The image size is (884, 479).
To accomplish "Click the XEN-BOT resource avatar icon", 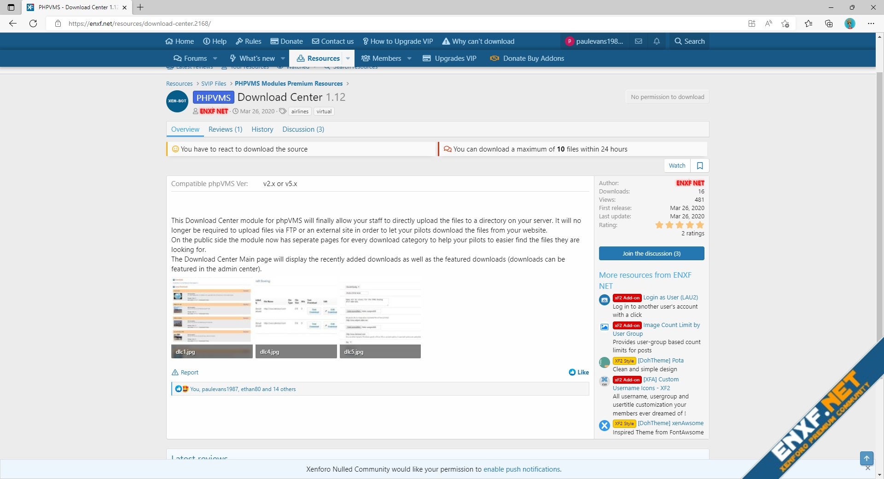I will [x=177, y=101].
